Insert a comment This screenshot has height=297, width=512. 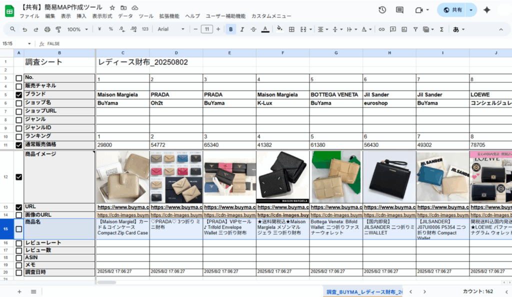pyautogui.click(x=393, y=29)
